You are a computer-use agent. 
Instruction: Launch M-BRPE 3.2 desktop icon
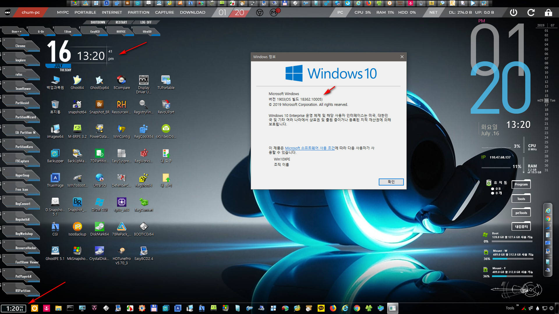pos(77,131)
